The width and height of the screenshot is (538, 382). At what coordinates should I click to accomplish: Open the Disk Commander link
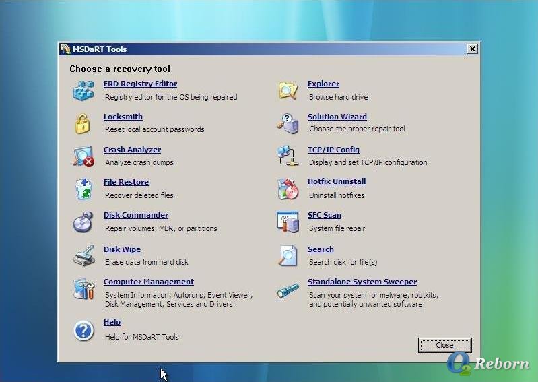click(136, 215)
